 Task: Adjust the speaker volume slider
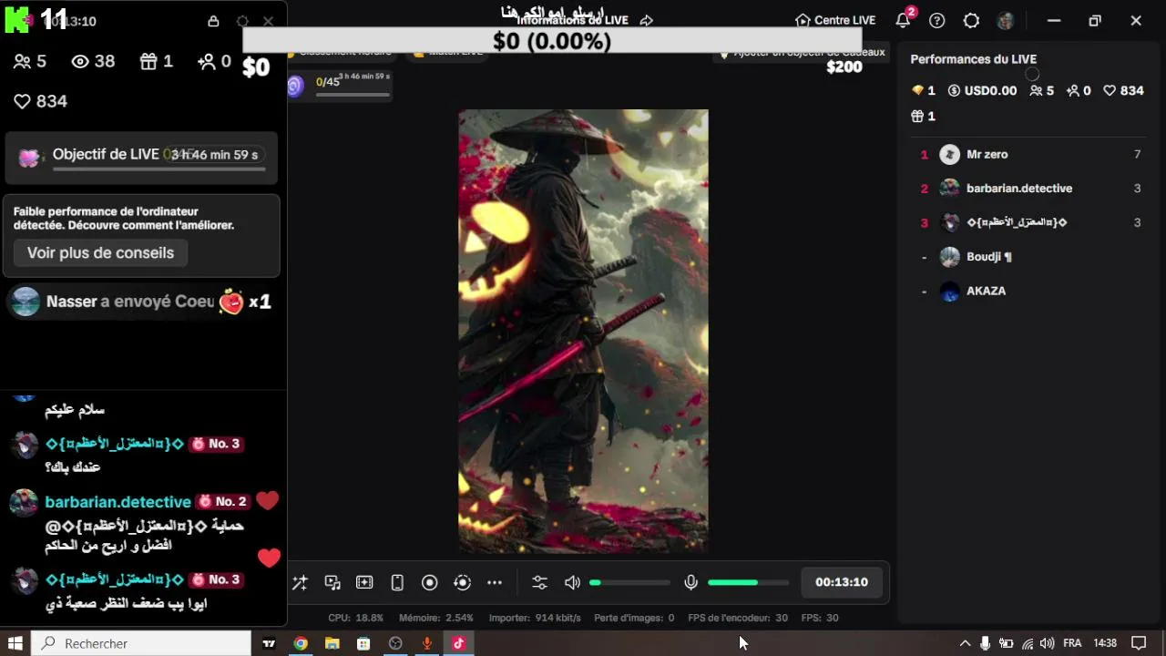629,582
